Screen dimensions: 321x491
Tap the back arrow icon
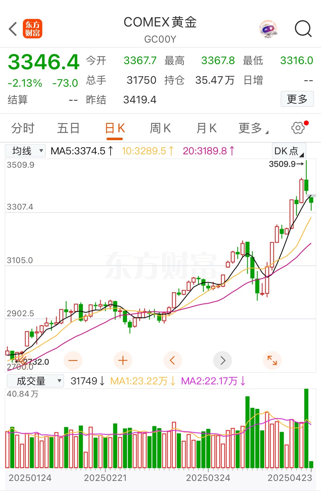pyautogui.click(x=13, y=29)
